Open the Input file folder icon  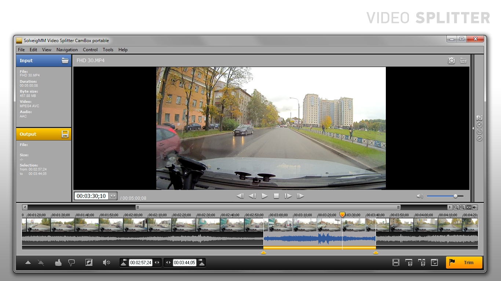point(65,61)
